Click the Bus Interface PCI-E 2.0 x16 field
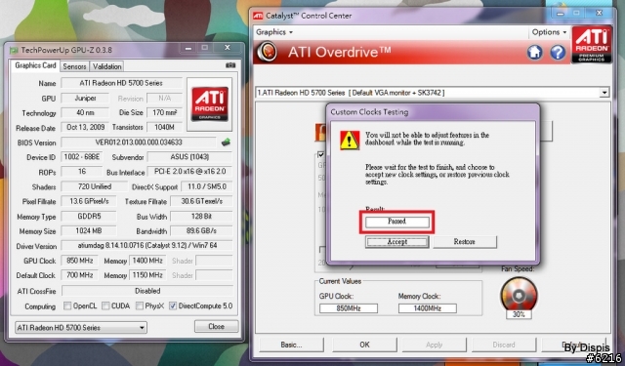The height and width of the screenshot is (366, 625). click(x=189, y=172)
